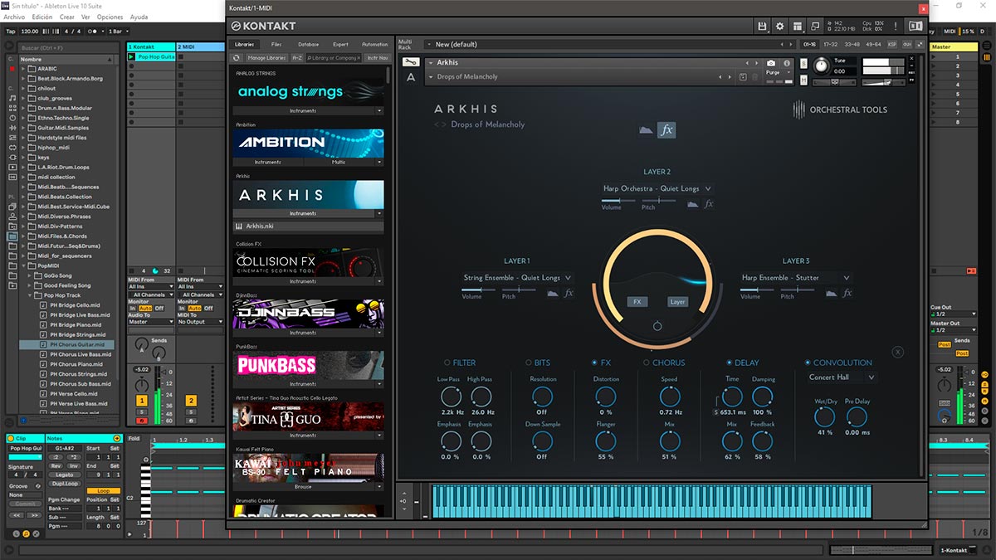
Task: Open Kontakt options gear icon
Action: click(779, 27)
